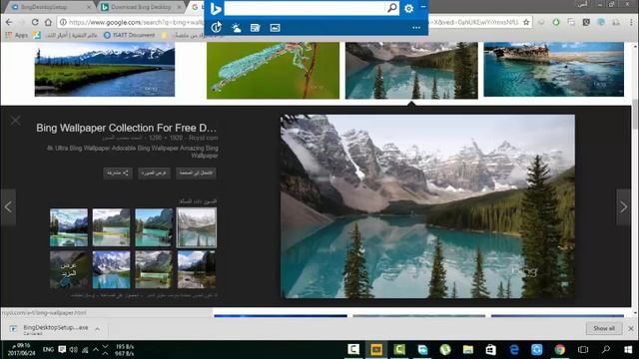
Task: Bookmark this page with the star icon
Action: [x=526, y=22]
